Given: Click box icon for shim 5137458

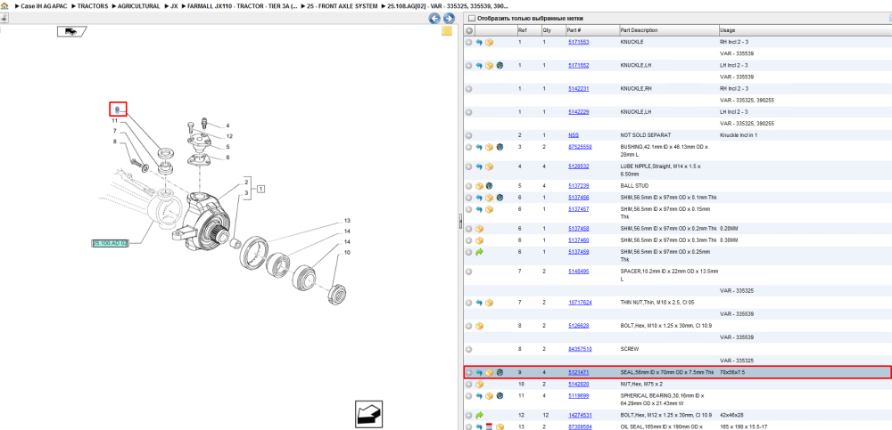Looking at the screenshot, I should (x=479, y=228).
